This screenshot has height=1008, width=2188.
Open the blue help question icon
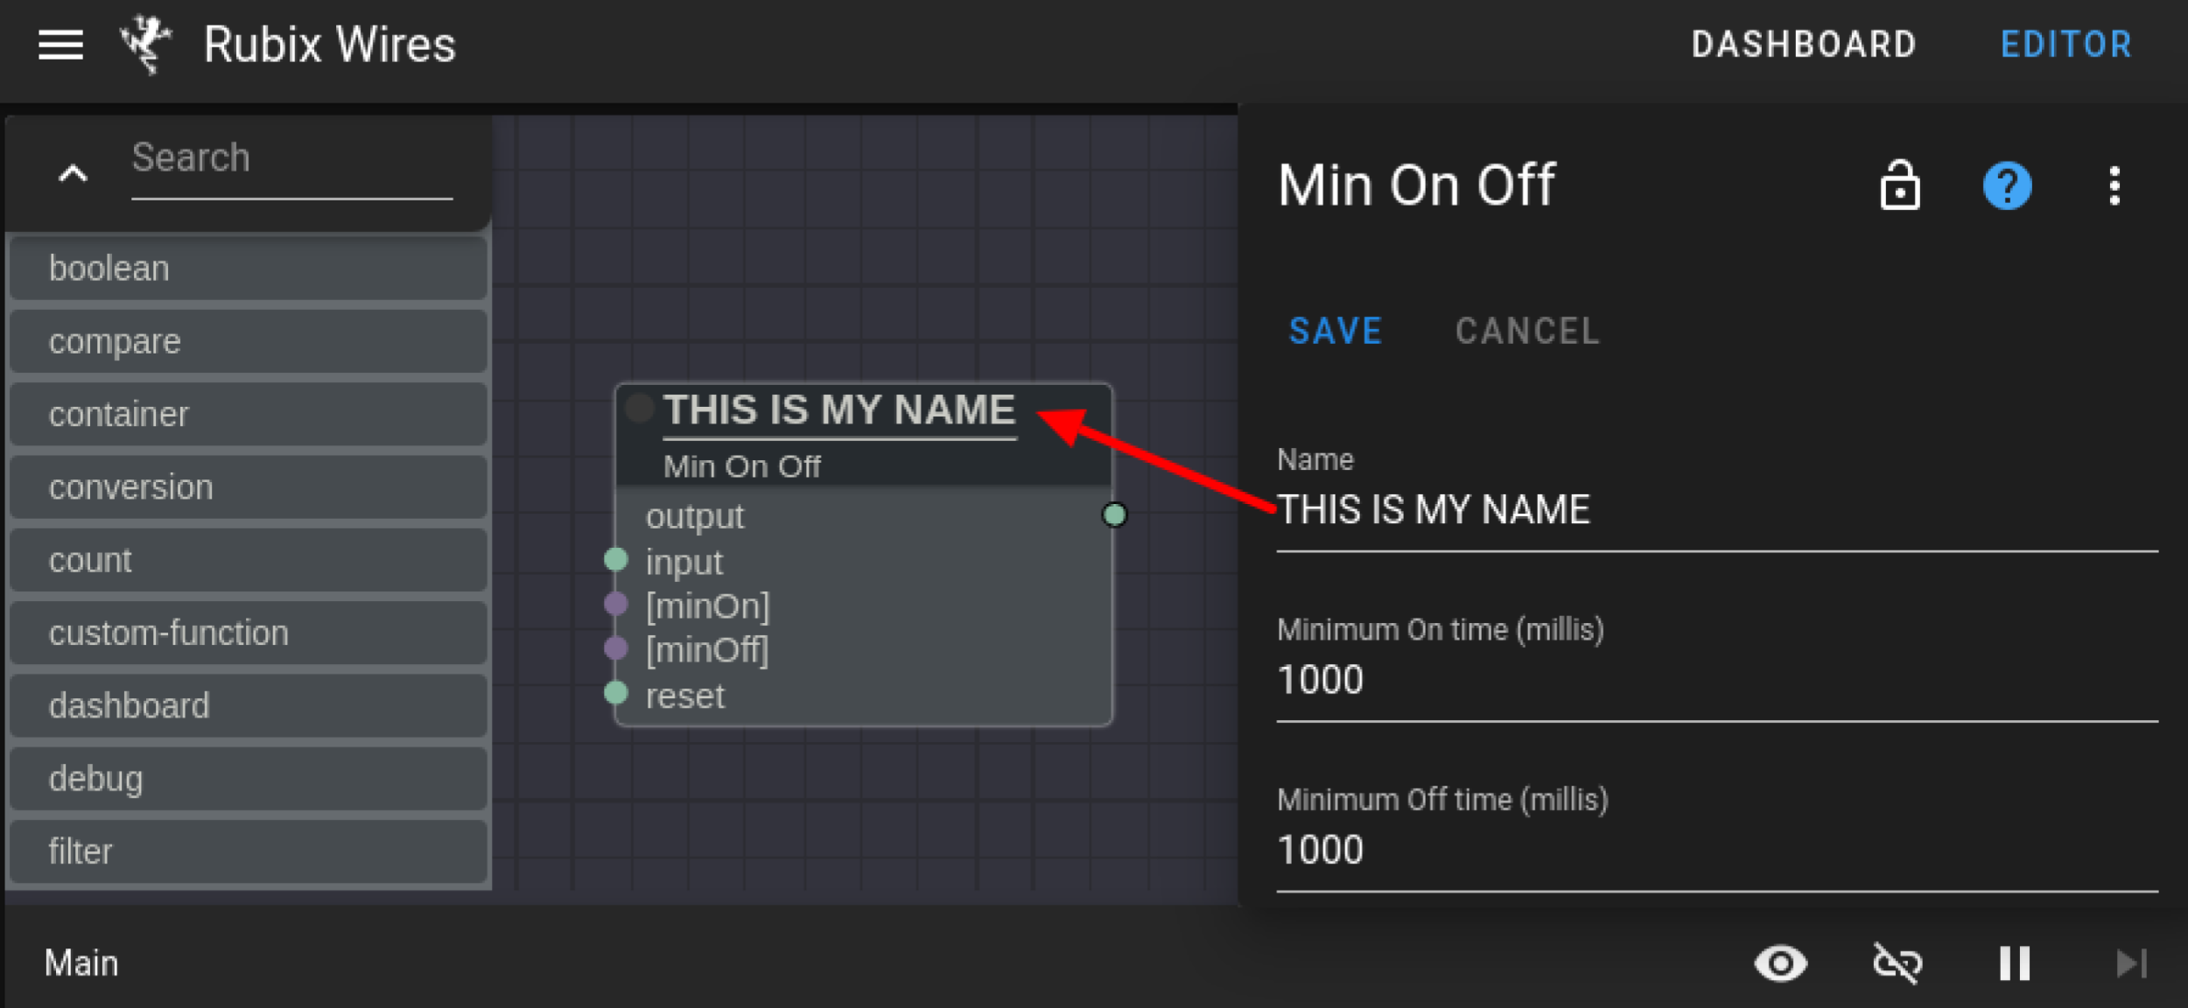[x=2007, y=185]
